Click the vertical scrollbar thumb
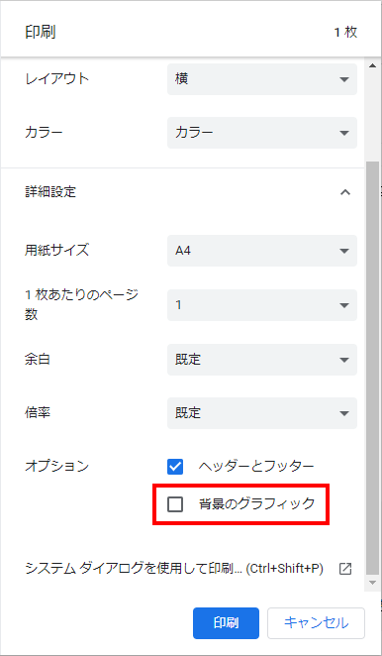Viewport: 382px width, 656px height. point(373,368)
